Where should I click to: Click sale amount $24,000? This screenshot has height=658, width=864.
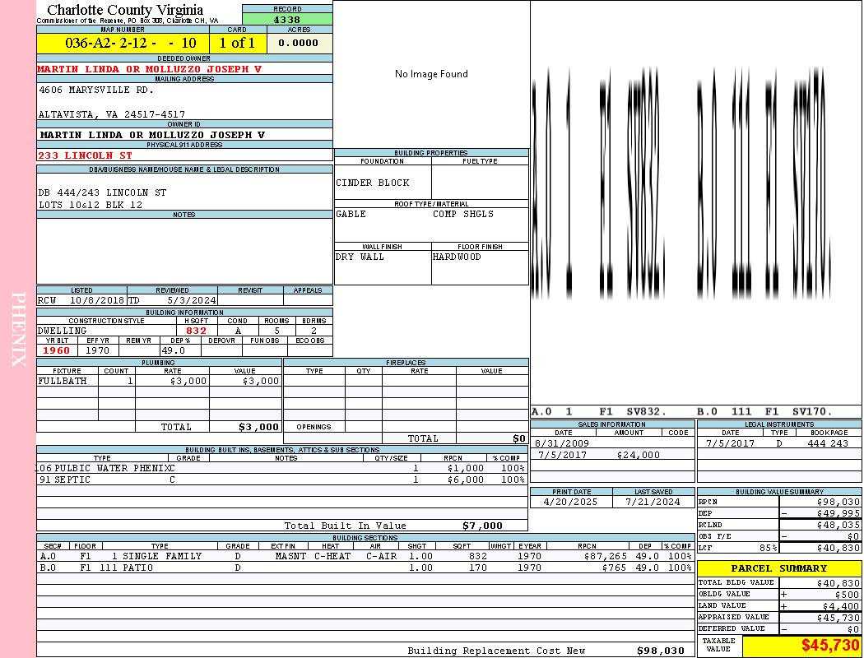click(x=638, y=455)
